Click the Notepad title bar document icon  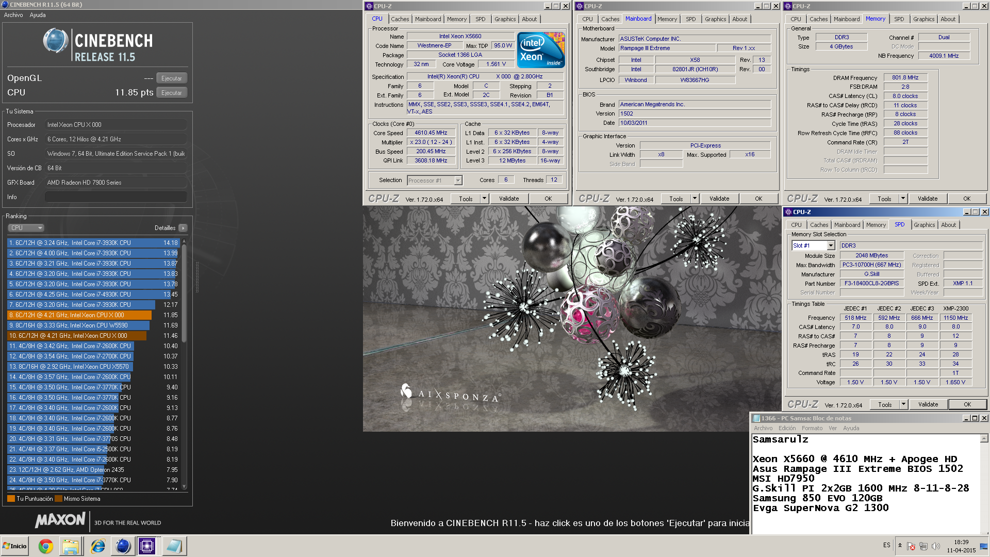tap(757, 418)
